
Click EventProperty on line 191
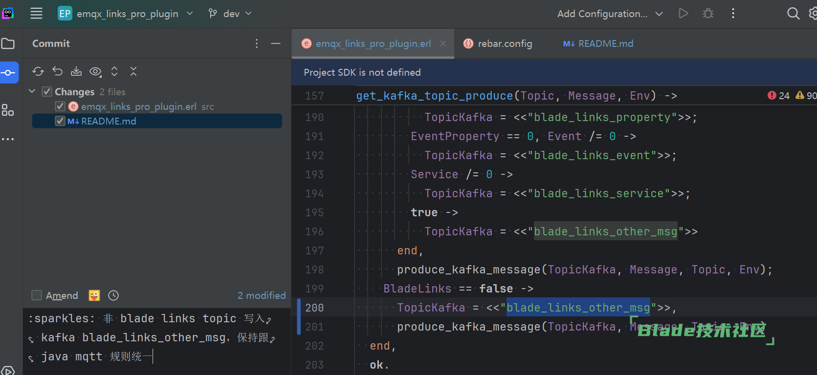point(455,136)
